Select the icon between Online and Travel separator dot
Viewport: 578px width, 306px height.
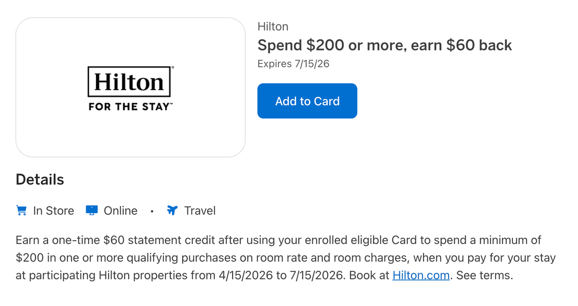coord(172,210)
